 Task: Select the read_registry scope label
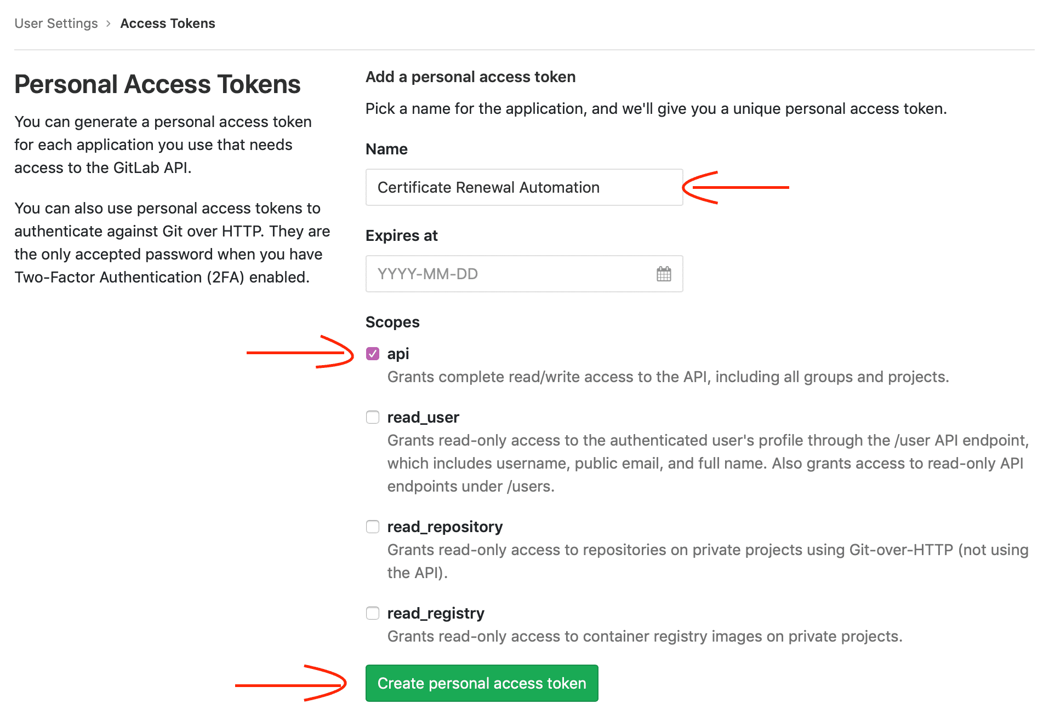pos(435,613)
